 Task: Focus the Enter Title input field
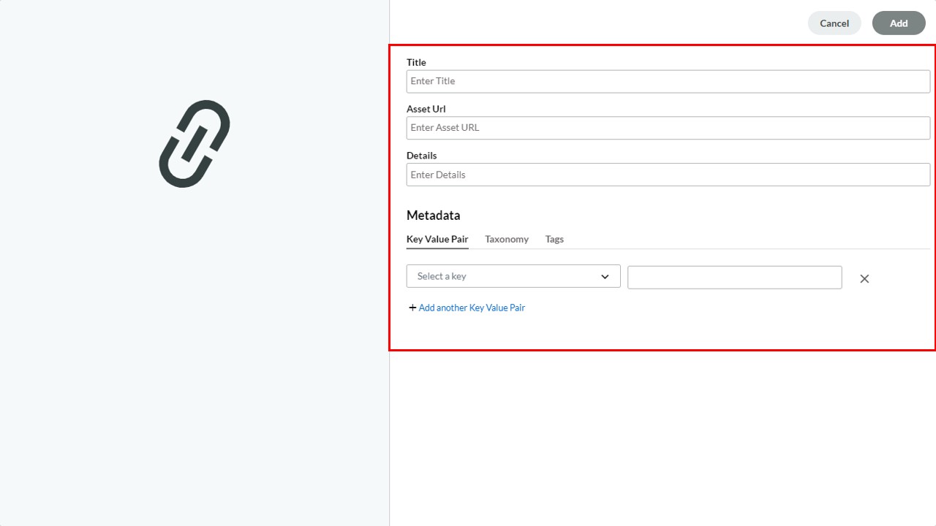[668, 81]
